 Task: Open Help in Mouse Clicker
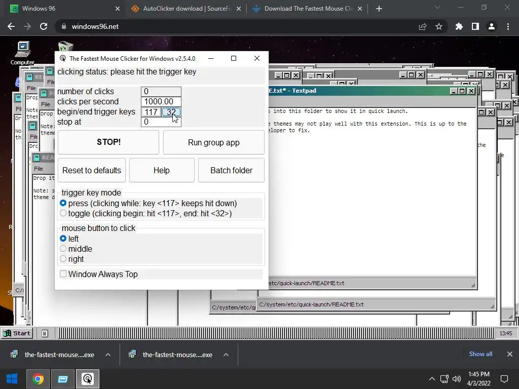pyautogui.click(x=162, y=170)
